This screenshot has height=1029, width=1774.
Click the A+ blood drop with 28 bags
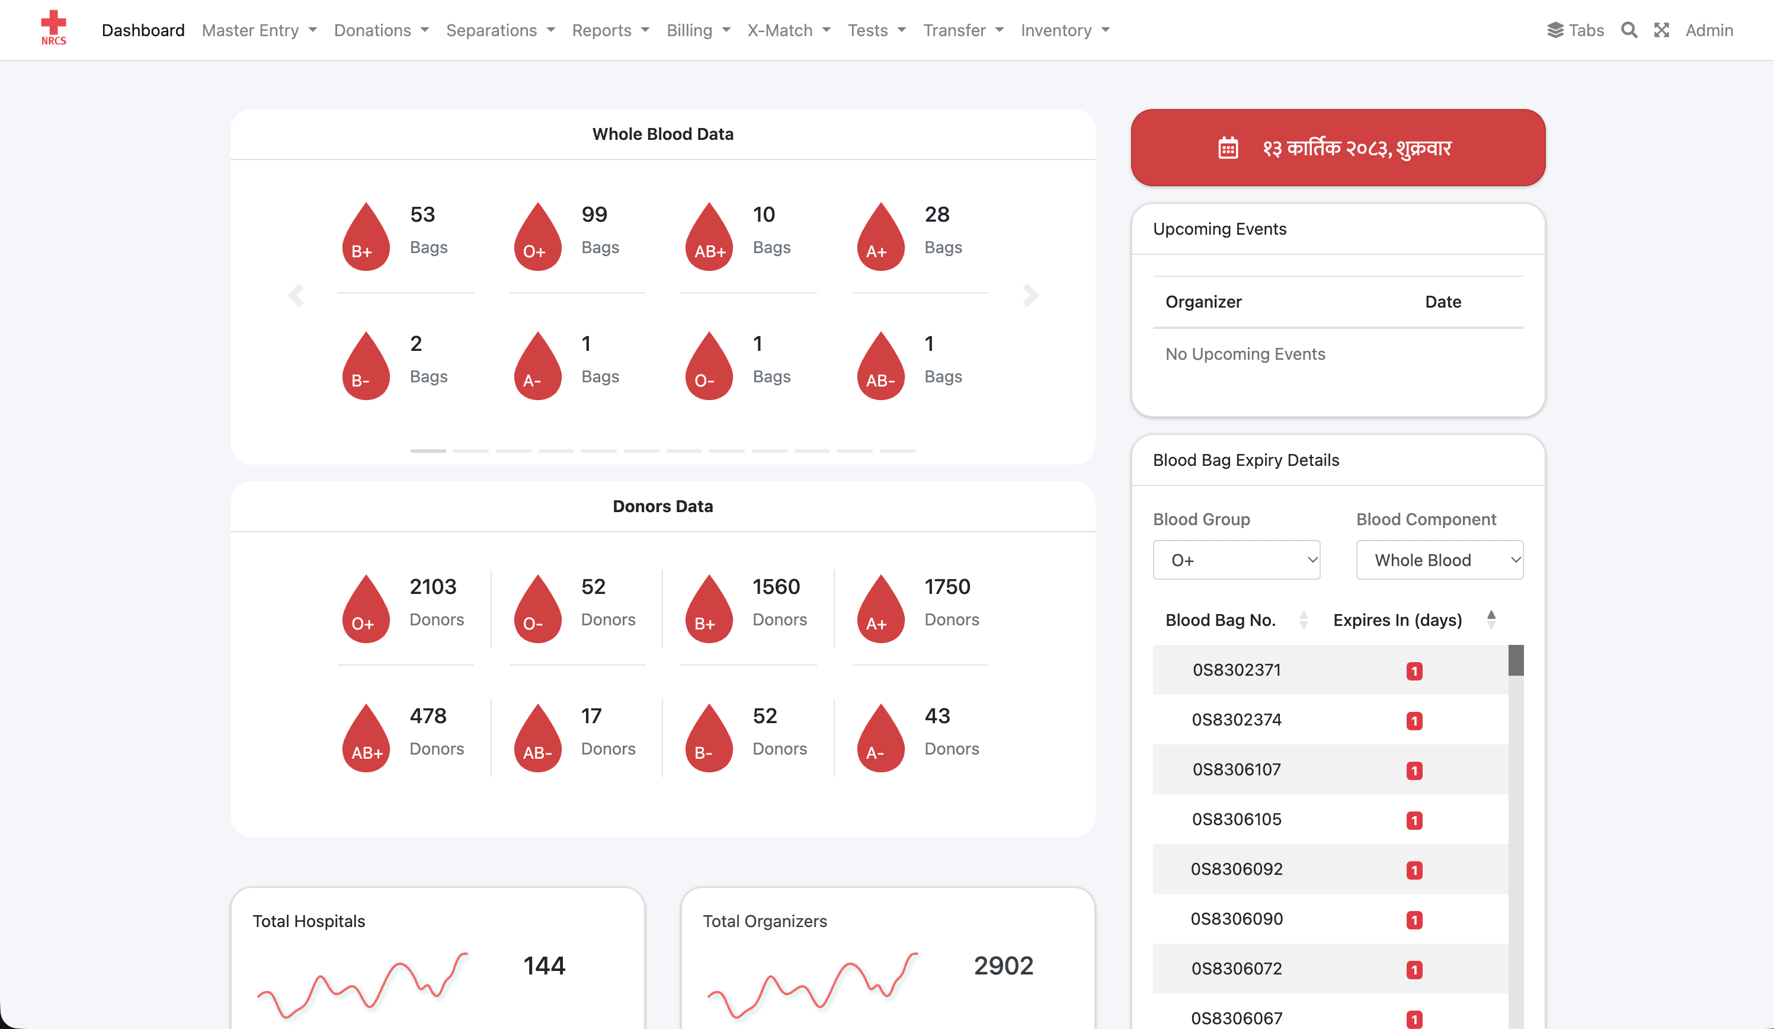(x=880, y=237)
